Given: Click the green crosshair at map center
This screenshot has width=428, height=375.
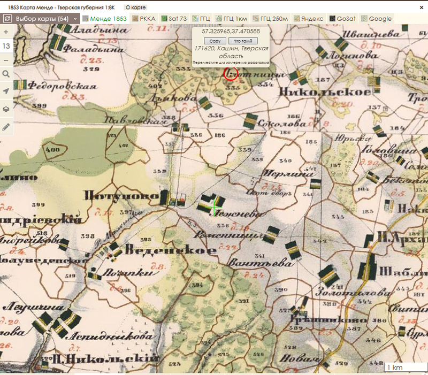Looking at the screenshot, I should pos(213,208).
